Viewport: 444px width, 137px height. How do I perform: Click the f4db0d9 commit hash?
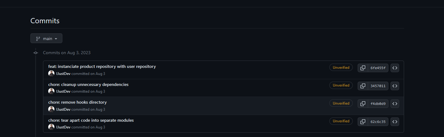tap(378, 104)
